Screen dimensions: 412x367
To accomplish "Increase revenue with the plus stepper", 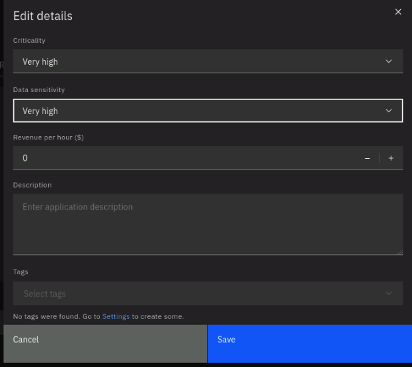I will click(x=391, y=158).
